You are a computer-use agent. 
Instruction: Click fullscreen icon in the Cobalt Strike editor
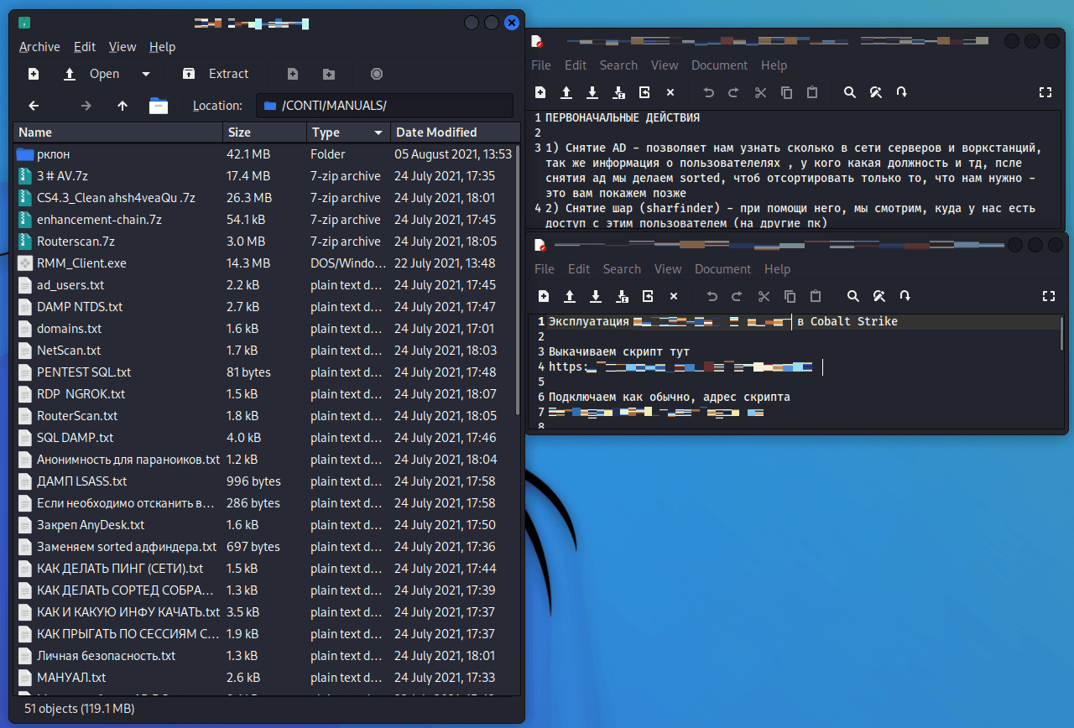click(1048, 296)
